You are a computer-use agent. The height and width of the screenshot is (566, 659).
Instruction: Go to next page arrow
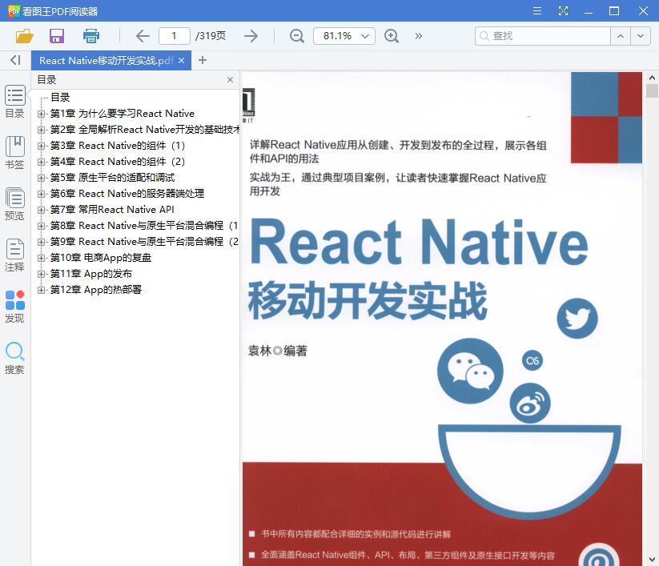tap(251, 36)
